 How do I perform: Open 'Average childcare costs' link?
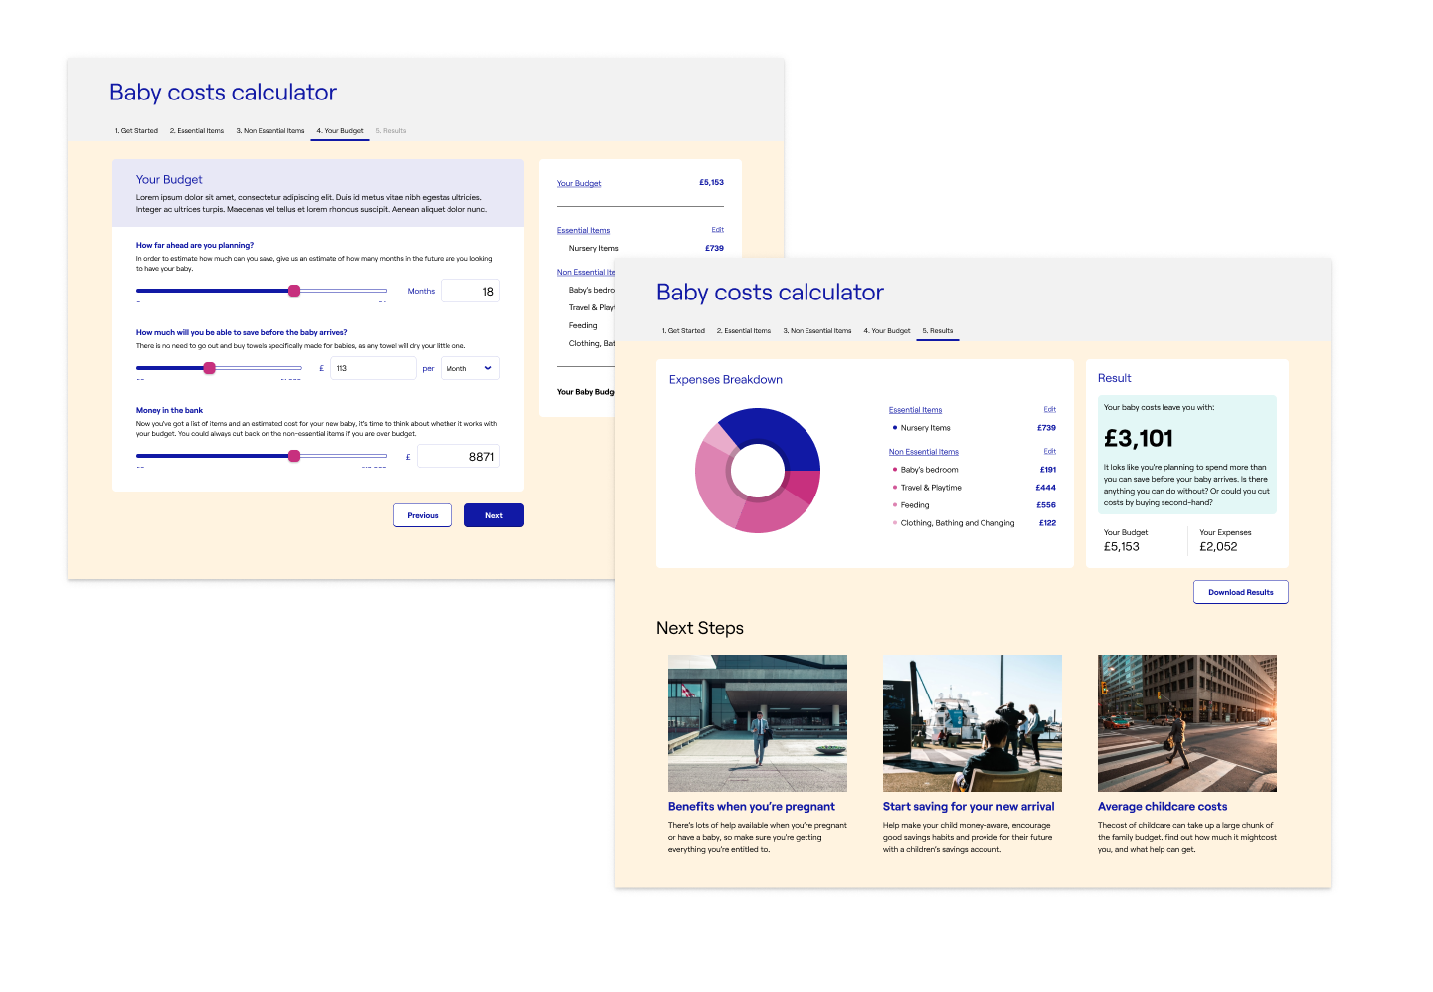[1163, 807]
